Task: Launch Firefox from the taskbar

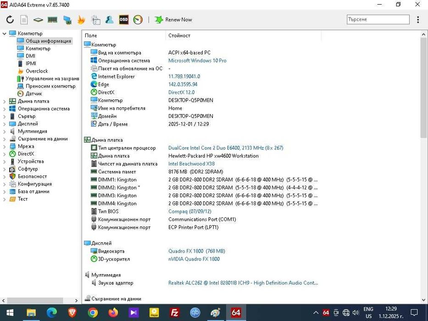Action: [113, 313]
